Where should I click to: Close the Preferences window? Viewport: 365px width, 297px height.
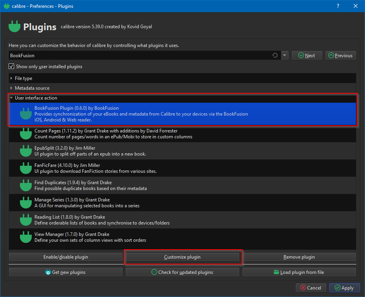pos(356,6)
